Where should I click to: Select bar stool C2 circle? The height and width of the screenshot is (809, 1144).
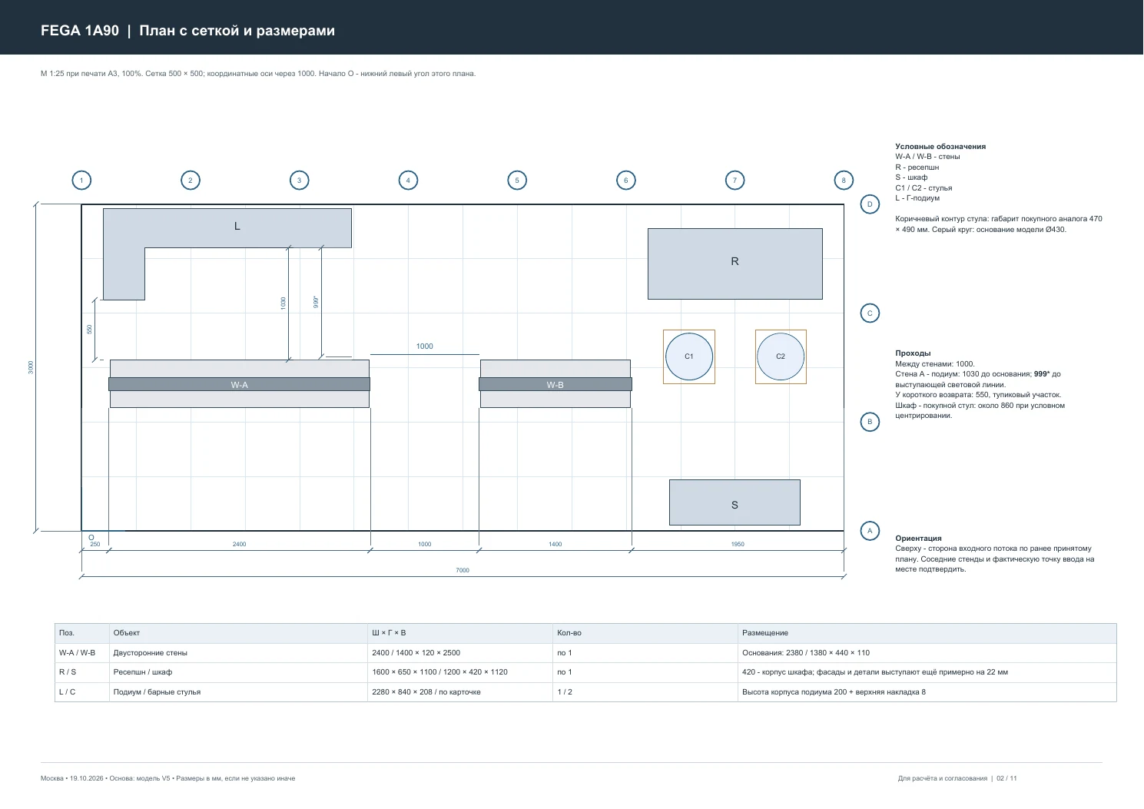pyautogui.click(x=781, y=356)
